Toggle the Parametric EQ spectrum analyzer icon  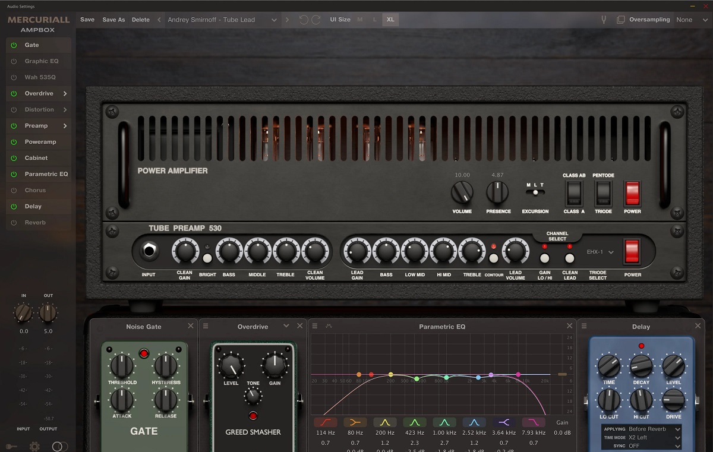click(329, 326)
